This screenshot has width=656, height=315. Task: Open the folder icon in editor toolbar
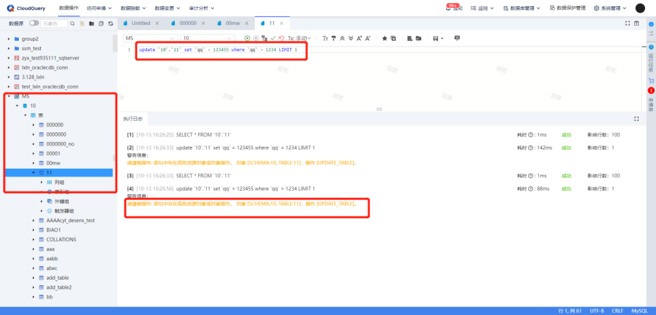[x=419, y=38]
